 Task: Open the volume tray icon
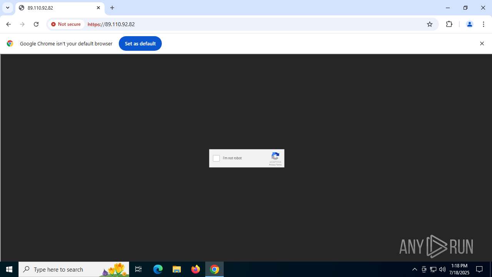pyautogui.click(x=442, y=269)
